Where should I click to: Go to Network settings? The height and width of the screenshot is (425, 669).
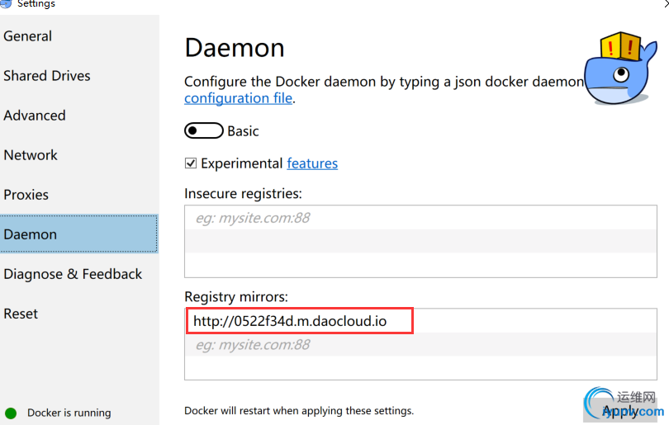(x=31, y=155)
